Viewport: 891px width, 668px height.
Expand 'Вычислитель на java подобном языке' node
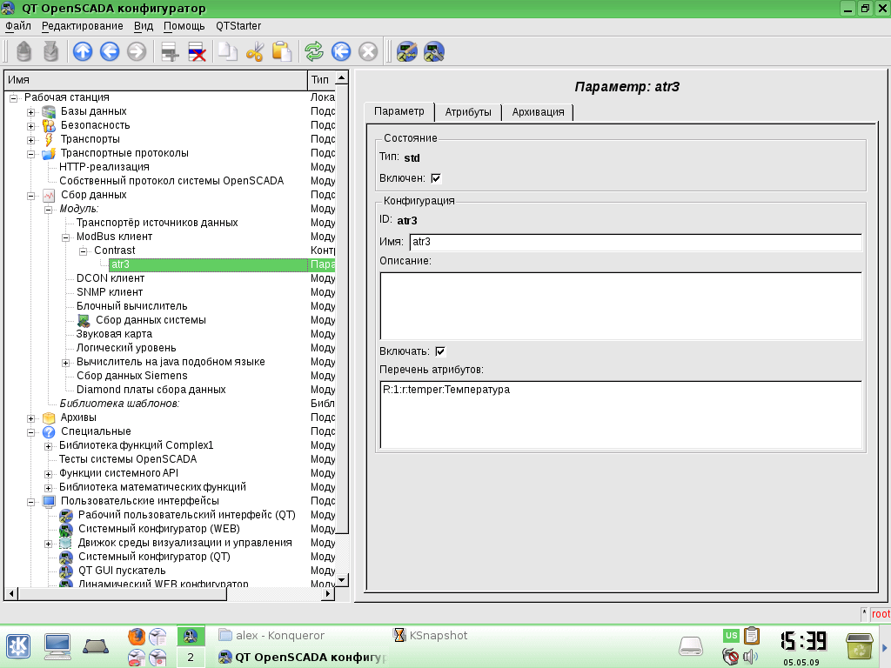pyautogui.click(x=66, y=363)
